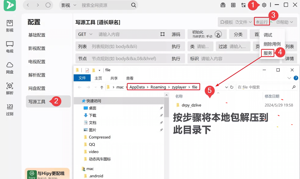300x179 pixels.
Task: Select the drpy_dzlive folder
Action: coord(191,105)
